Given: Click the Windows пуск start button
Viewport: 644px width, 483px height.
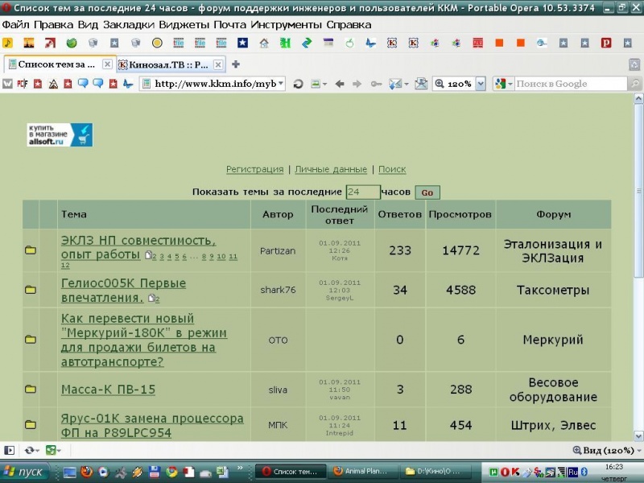Looking at the screenshot, I should (x=26, y=472).
